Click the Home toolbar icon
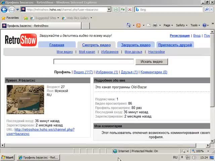This screenshot has width=215, height=161. [x=129, y=25]
